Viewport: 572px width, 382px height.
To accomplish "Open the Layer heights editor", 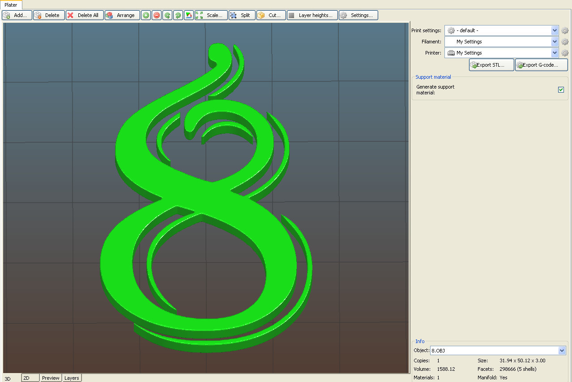I will point(312,15).
